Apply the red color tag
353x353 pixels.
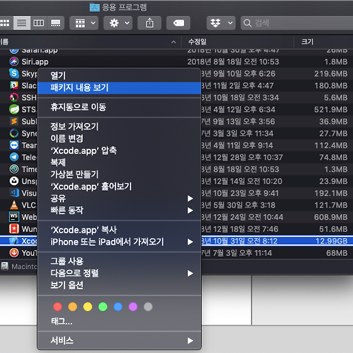[58, 307]
